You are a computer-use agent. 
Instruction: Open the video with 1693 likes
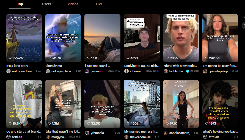220,104
